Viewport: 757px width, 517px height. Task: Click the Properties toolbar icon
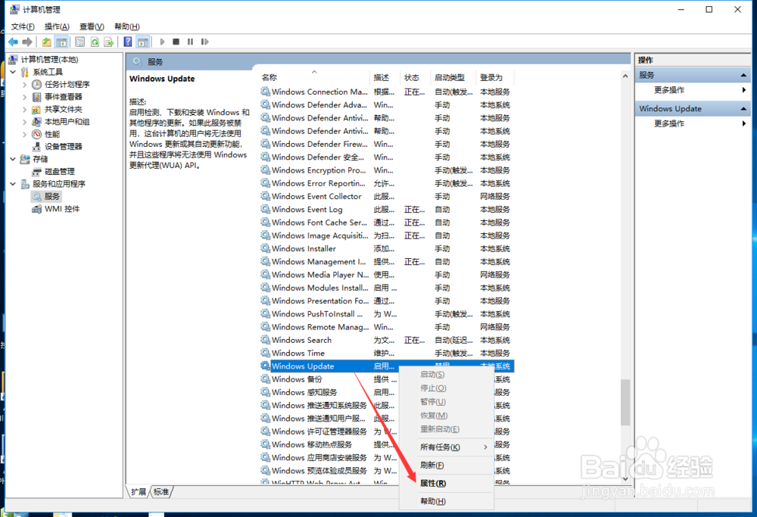(80, 42)
